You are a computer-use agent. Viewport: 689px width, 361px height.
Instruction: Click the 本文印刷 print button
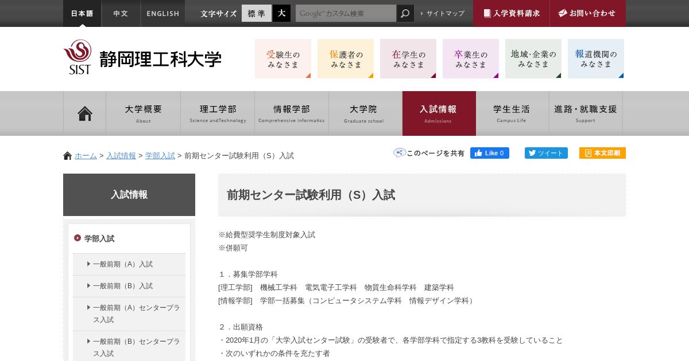coord(602,153)
